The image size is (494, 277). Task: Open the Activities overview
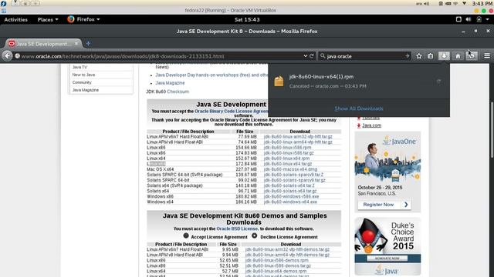15,19
